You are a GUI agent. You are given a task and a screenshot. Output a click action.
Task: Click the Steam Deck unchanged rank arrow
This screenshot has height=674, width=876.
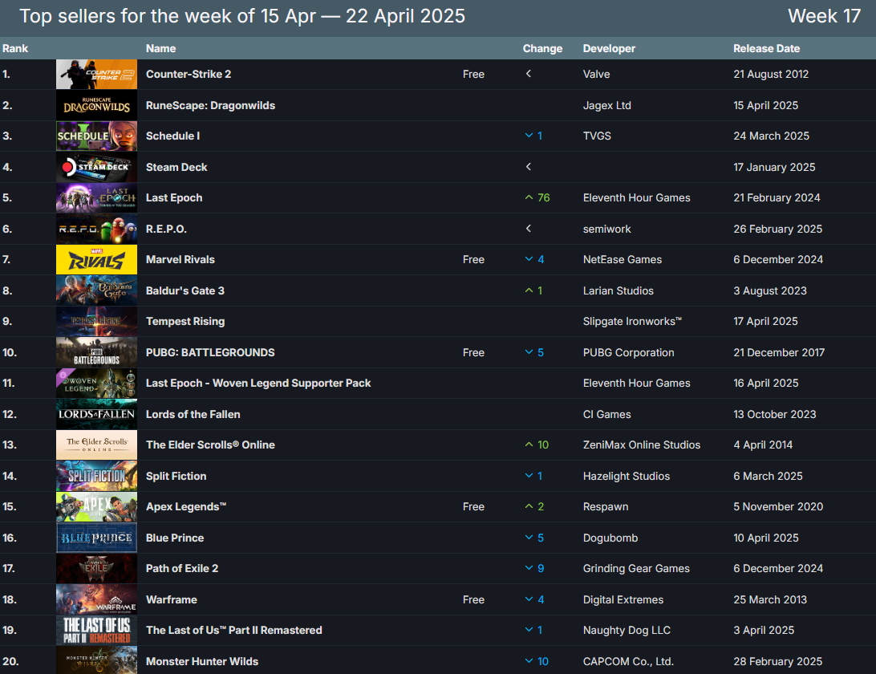(529, 167)
